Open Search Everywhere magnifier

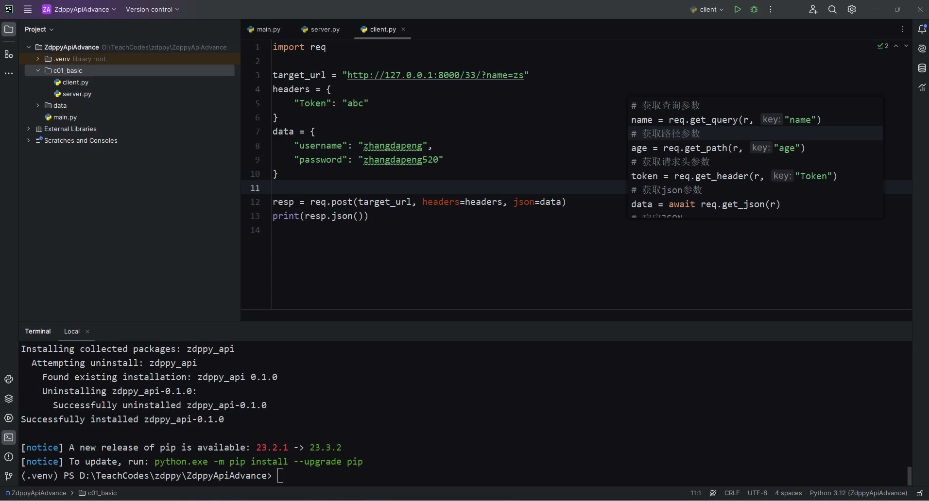832,9
